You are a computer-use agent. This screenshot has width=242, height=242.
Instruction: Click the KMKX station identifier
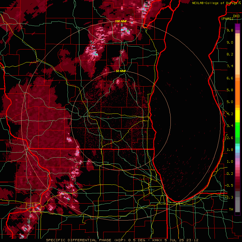point(157,240)
